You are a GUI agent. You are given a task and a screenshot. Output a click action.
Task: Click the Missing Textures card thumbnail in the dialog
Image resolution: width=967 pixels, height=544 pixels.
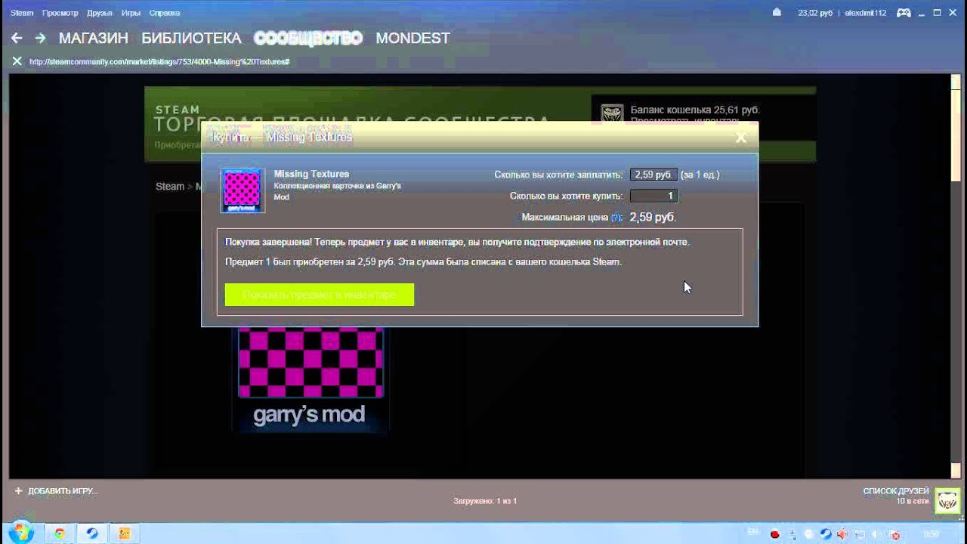point(242,190)
